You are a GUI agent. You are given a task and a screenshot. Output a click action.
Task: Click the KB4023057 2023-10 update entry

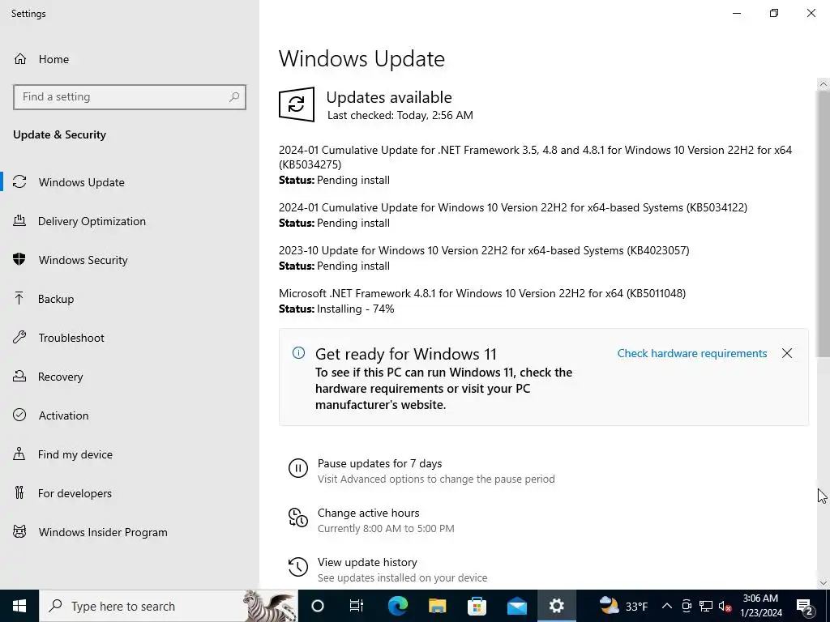point(484,250)
